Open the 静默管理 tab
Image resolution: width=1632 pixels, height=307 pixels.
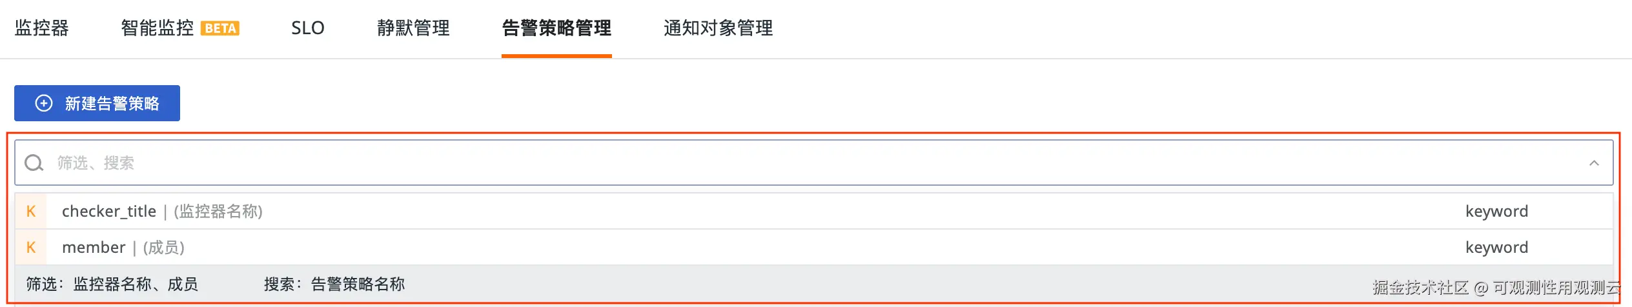click(x=413, y=28)
